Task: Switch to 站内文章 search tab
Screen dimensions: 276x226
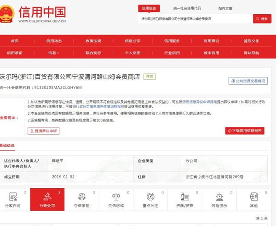Action: coord(225,8)
